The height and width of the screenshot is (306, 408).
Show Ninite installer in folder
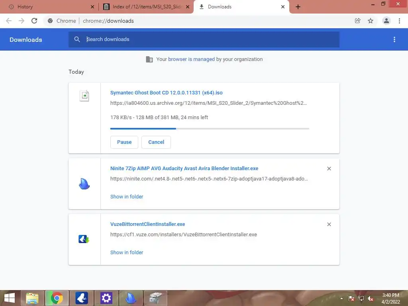127,197
